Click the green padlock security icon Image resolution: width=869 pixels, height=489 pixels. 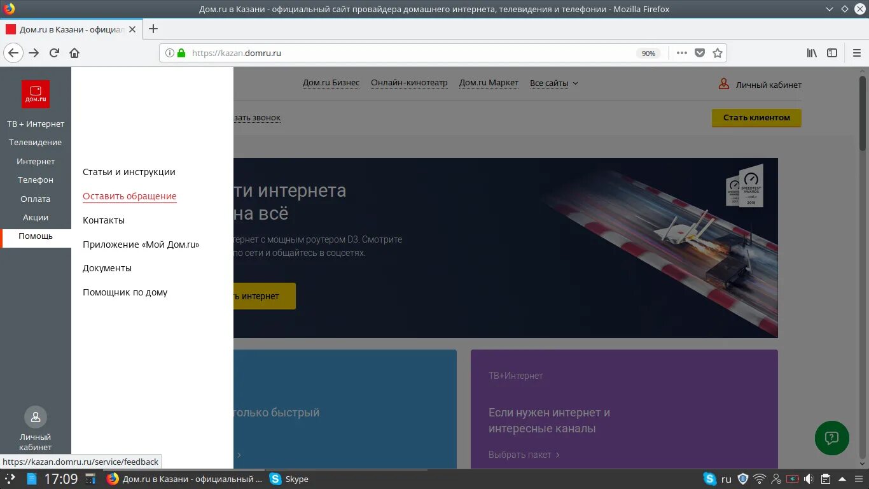click(181, 53)
